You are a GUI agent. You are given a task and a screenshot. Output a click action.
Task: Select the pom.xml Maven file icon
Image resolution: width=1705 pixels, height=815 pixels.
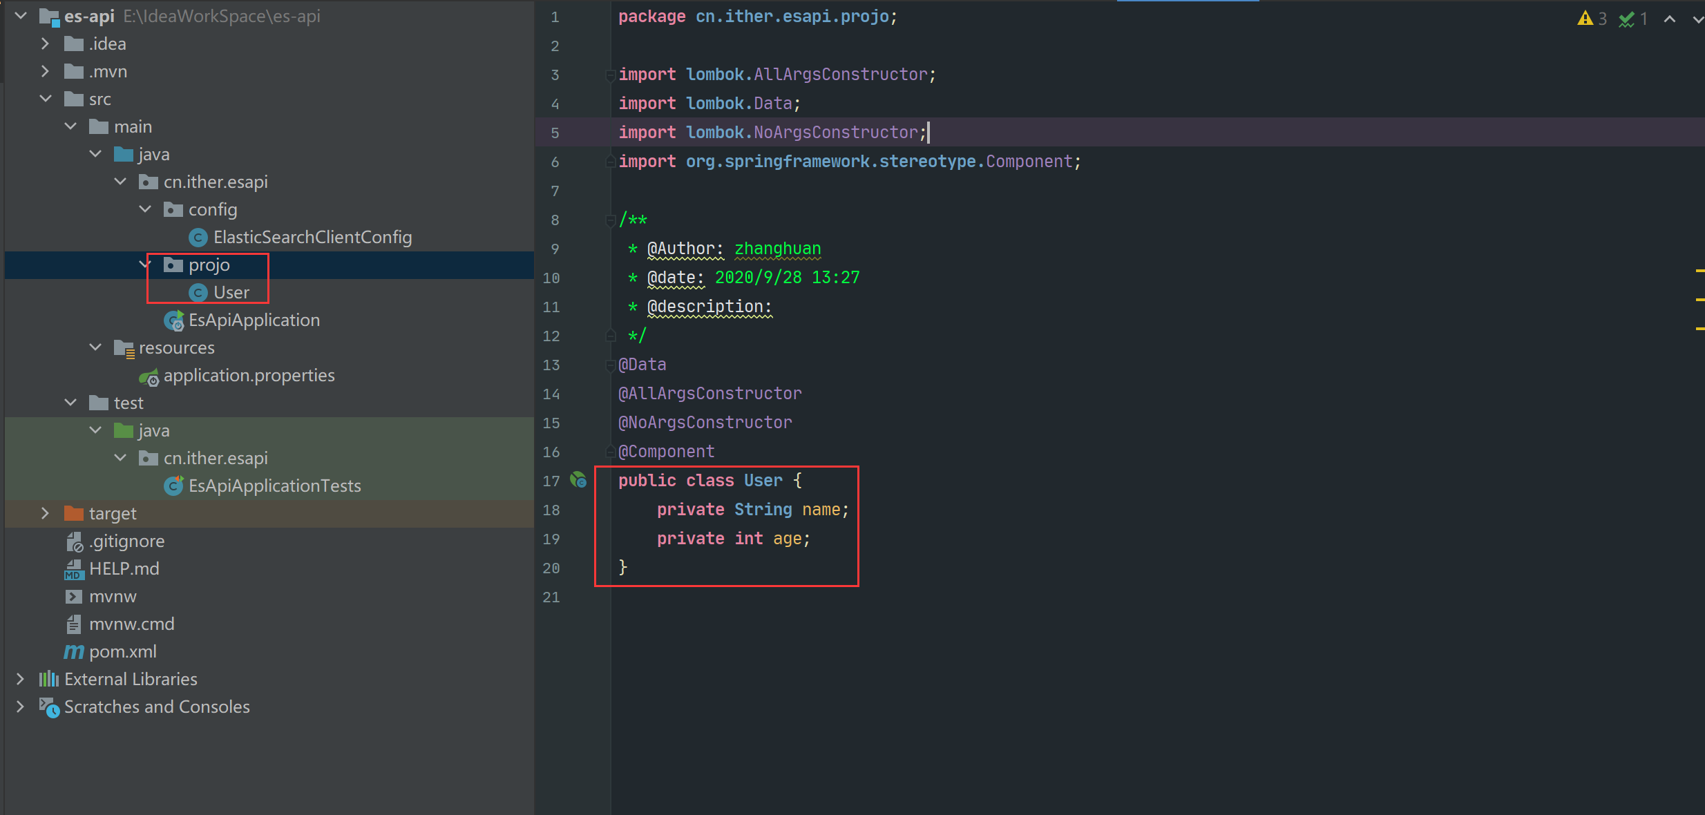(x=73, y=651)
